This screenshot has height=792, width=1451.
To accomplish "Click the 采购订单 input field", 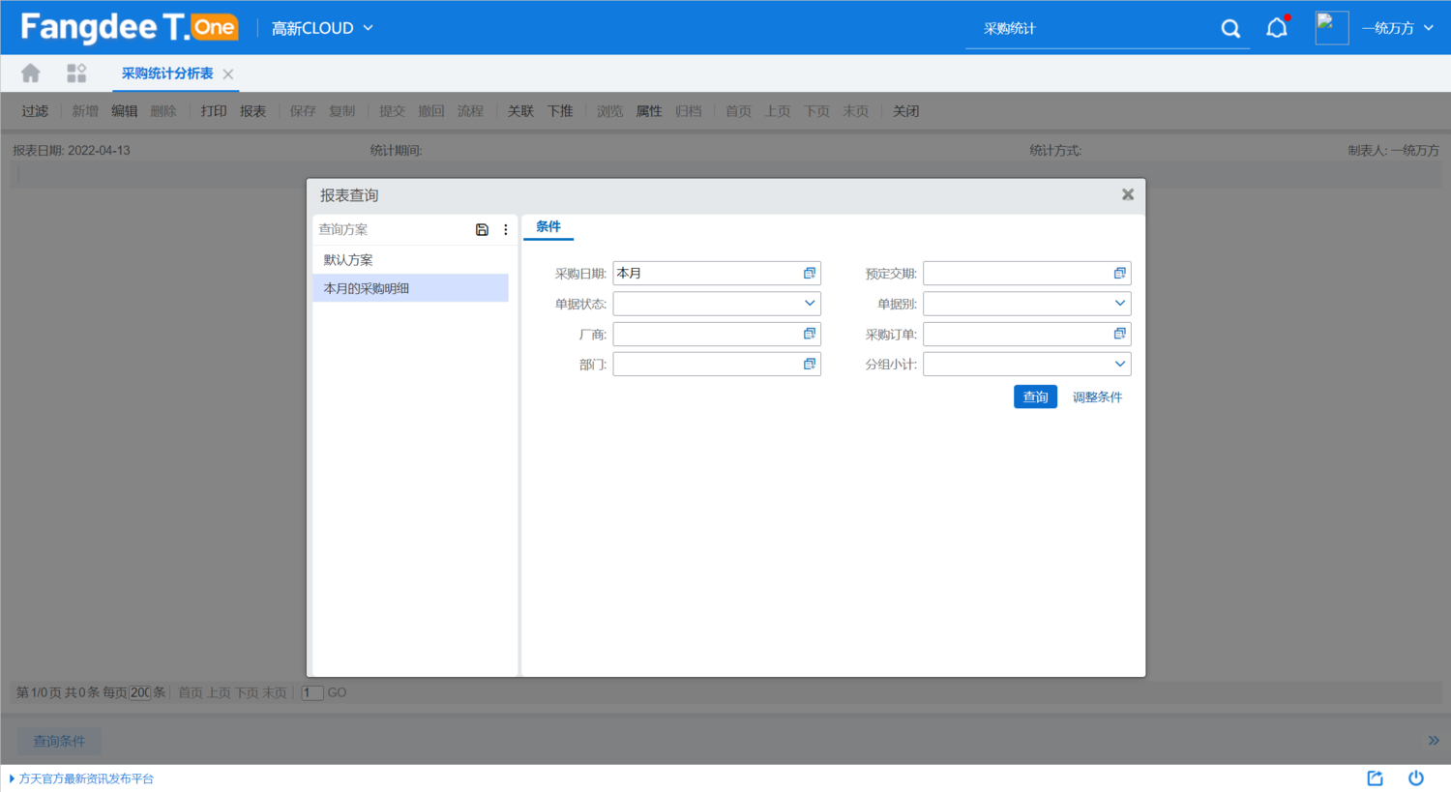I will (x=1016, y=335).
